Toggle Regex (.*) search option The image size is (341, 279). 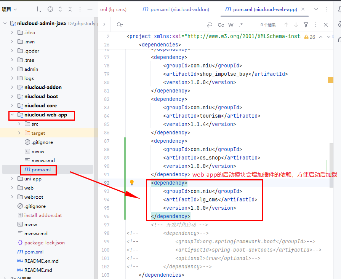coord(241,25)
